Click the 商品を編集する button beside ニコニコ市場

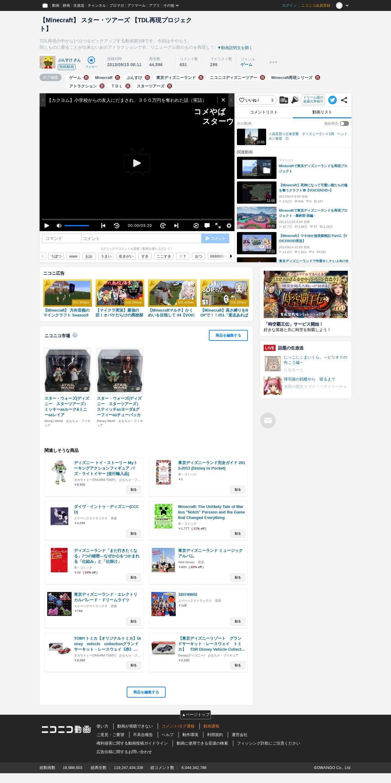click(x=228, y=335)
